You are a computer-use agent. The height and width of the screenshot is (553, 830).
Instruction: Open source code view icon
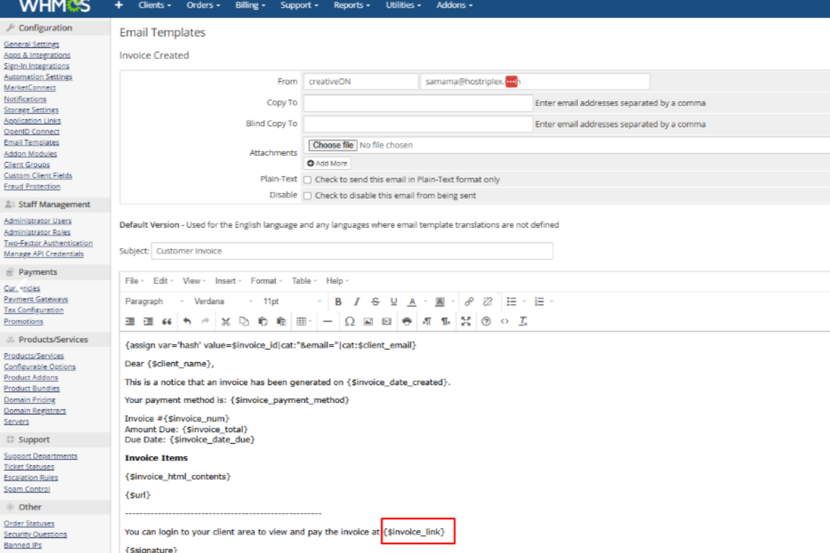pyautogui.click(x=505, y=321)
